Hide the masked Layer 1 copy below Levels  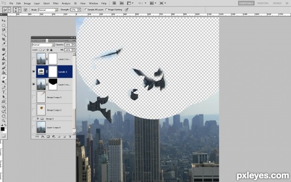point(33,84)
